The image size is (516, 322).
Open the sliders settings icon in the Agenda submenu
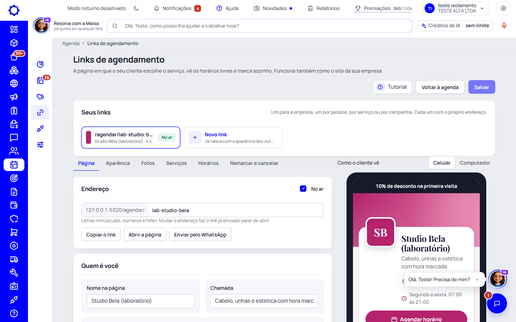(x=40, y=145)
